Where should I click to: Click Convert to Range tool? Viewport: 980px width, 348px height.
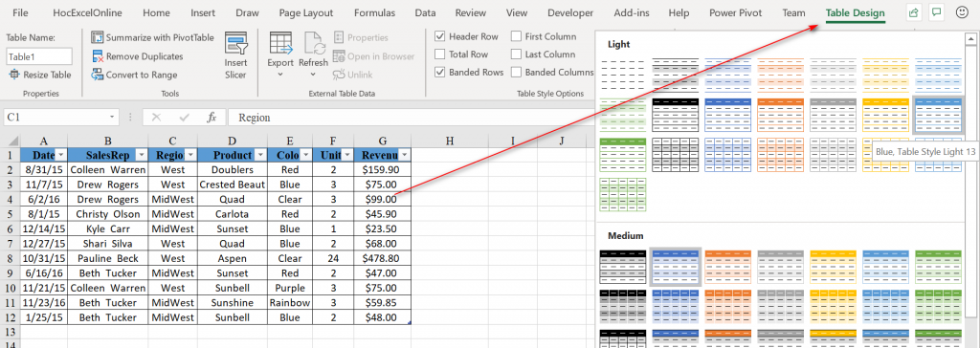[x=134, y=75]
